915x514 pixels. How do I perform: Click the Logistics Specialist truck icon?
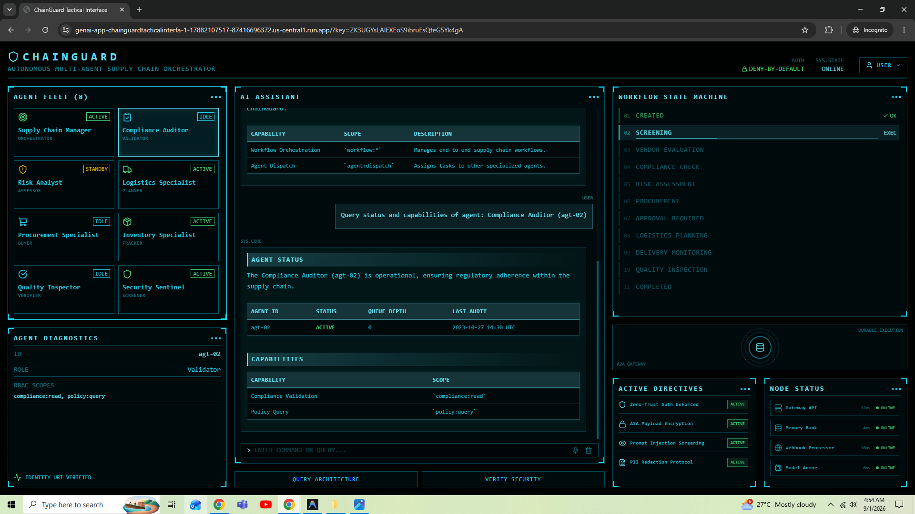(x=127, y=169)
